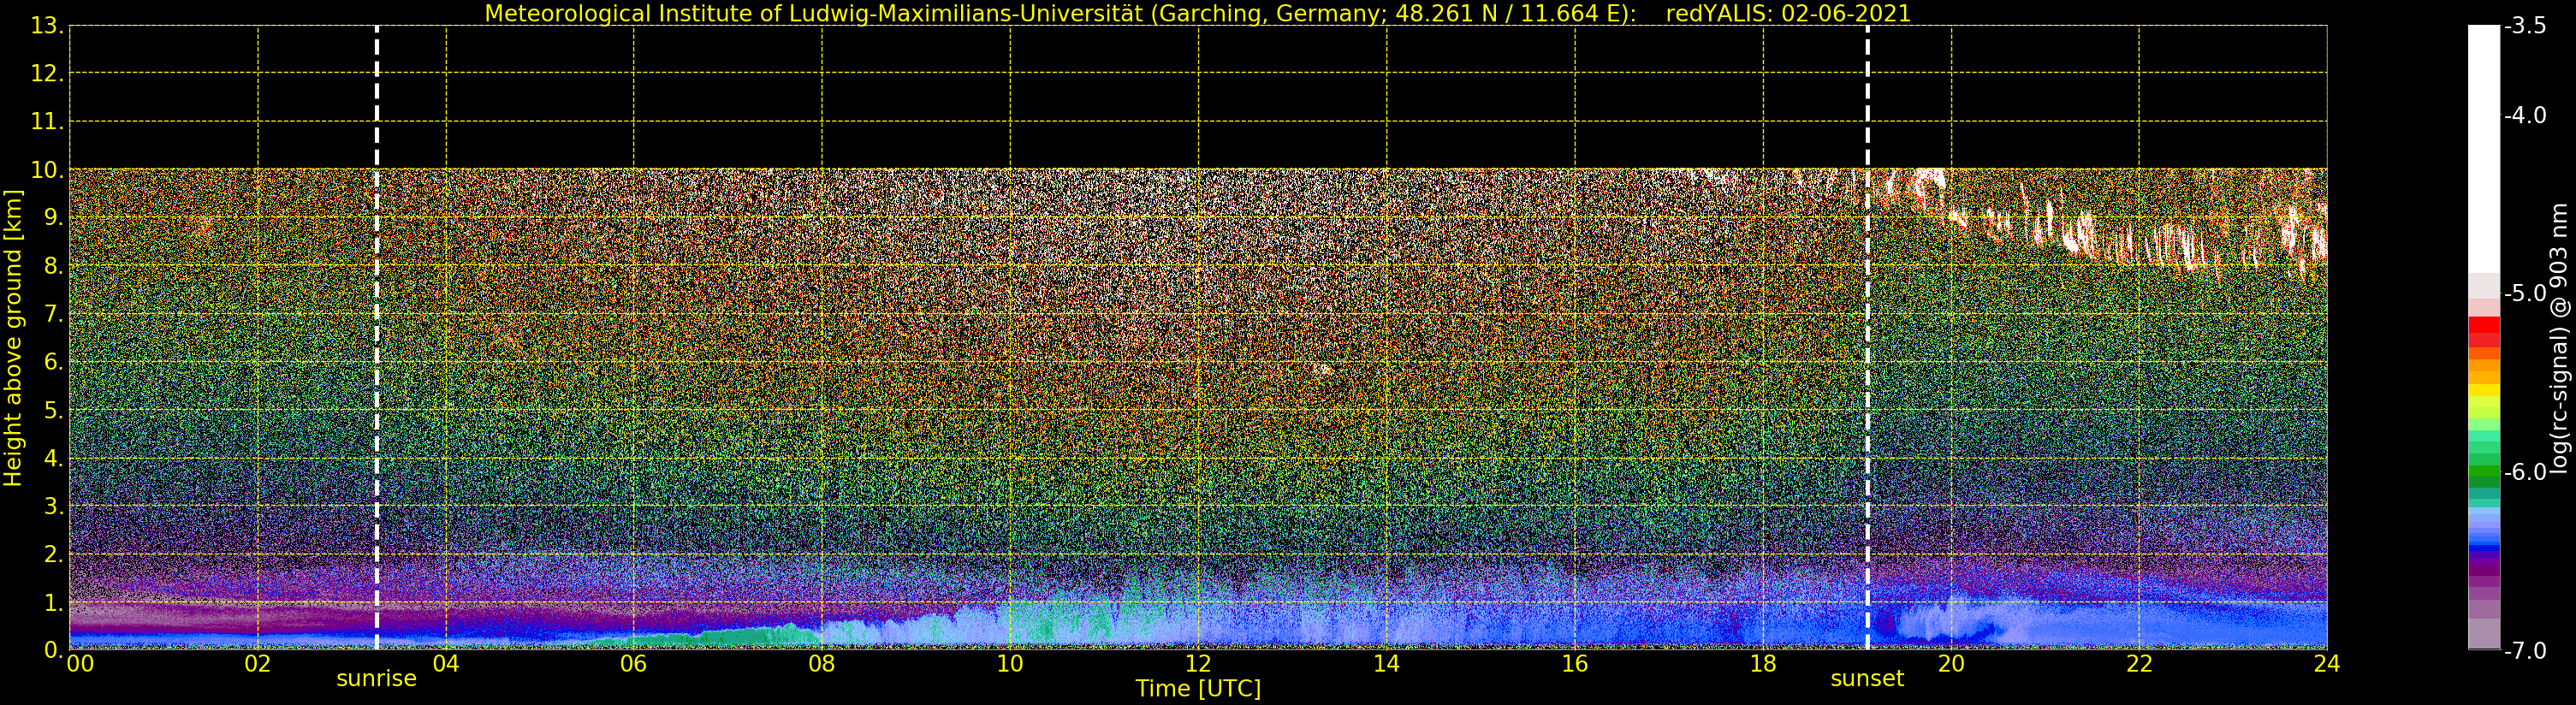Pick the bright red band in the colorbar
Viewport: 2576px width, 705px height.
pyautogui.click(x=2484, y=325)
